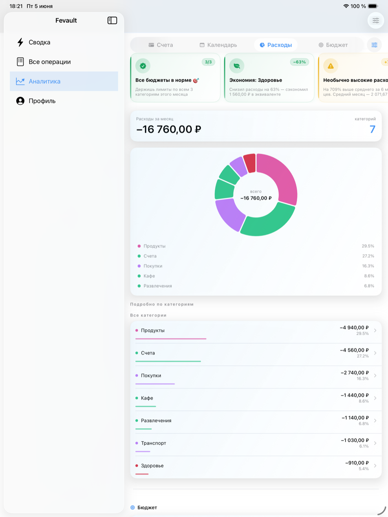Click the battery indicator in status bar
This screenshot has width=388, height=517.
click(x=373, y=6)
